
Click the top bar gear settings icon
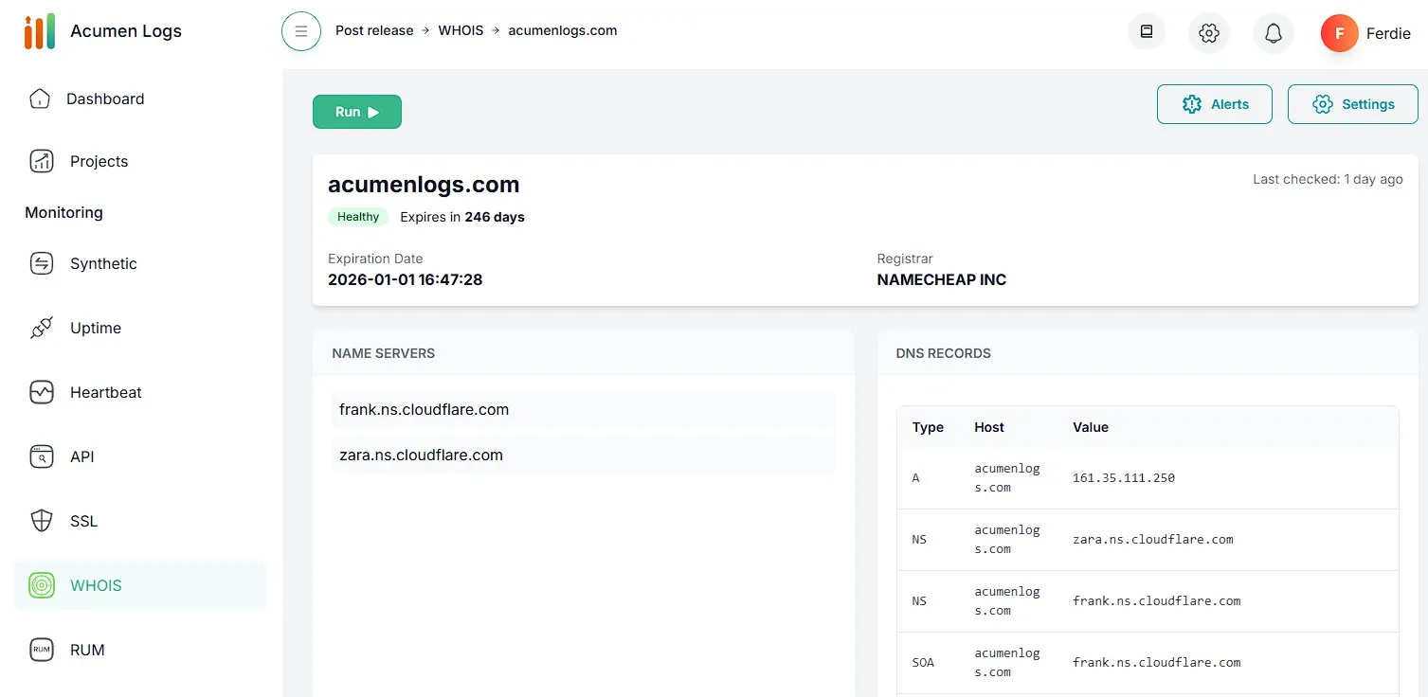(1209, 33)
